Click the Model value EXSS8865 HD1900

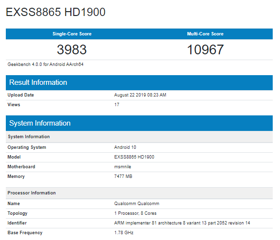click(134, 157)
